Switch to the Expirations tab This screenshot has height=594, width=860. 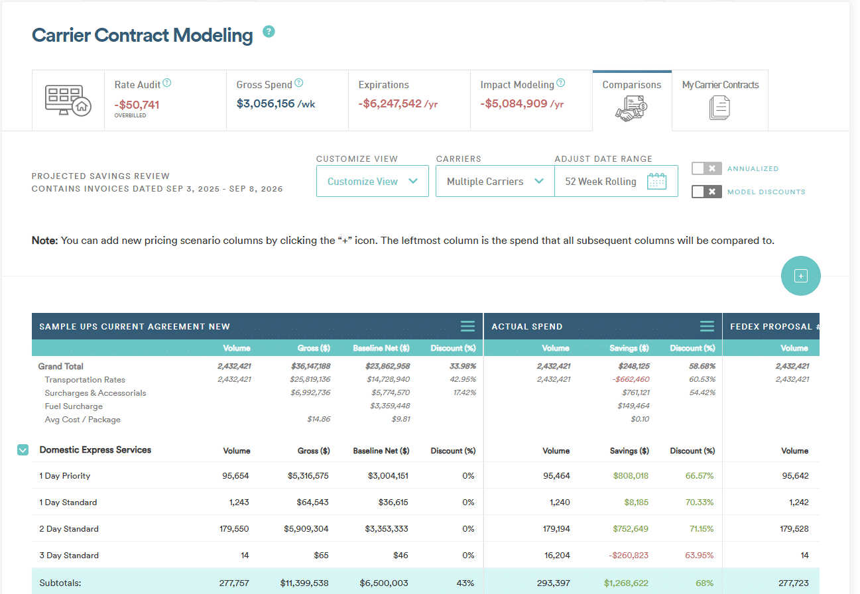pos(409,100)
